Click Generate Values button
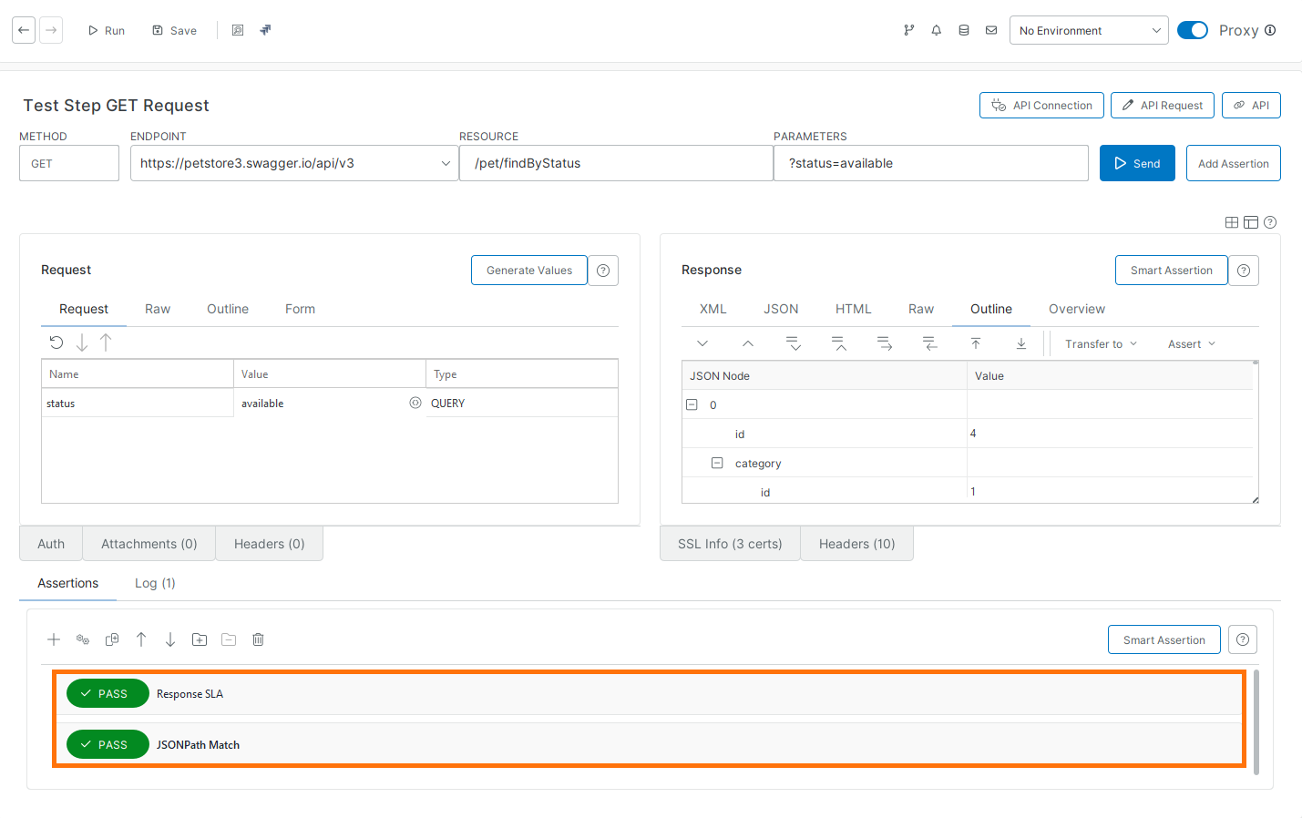The width and height of the screenshot is (1302, 818). pyautogui.click(x=529, y=271)
